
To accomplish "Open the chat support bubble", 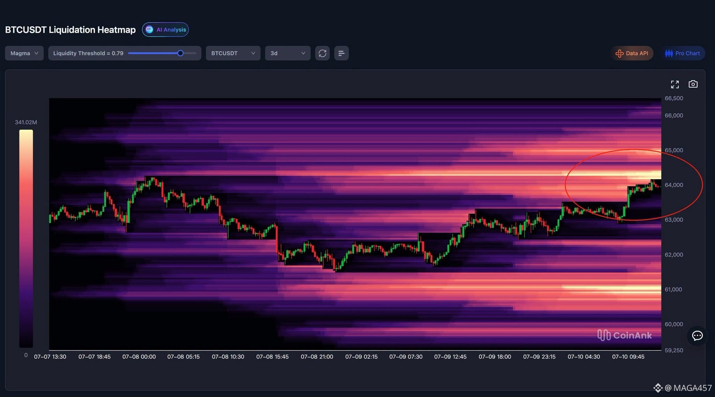I will tap(697, 336).
